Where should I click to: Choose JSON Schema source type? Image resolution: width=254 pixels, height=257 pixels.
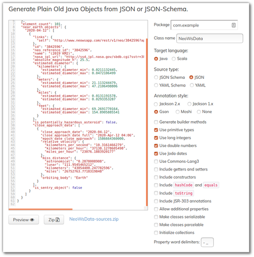pyautogui.click(x=156, y=77)
